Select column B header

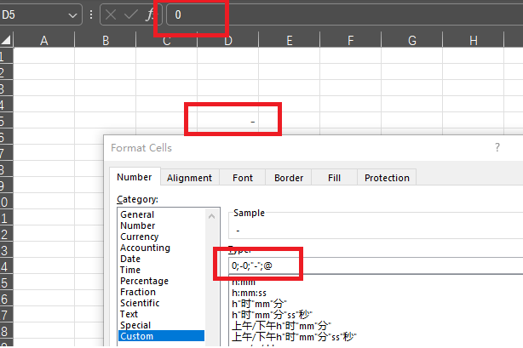pyautogui.click(x=106, y=40)
